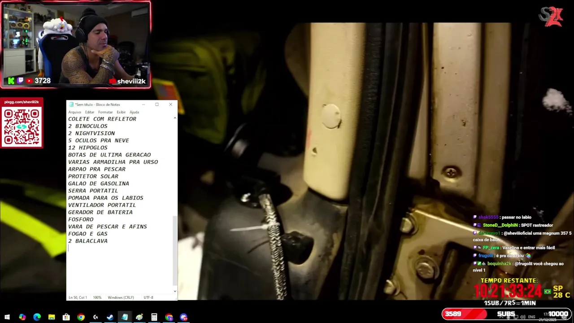
Task: Click the webcam overlay of the streamer
Action: (76, 44)
